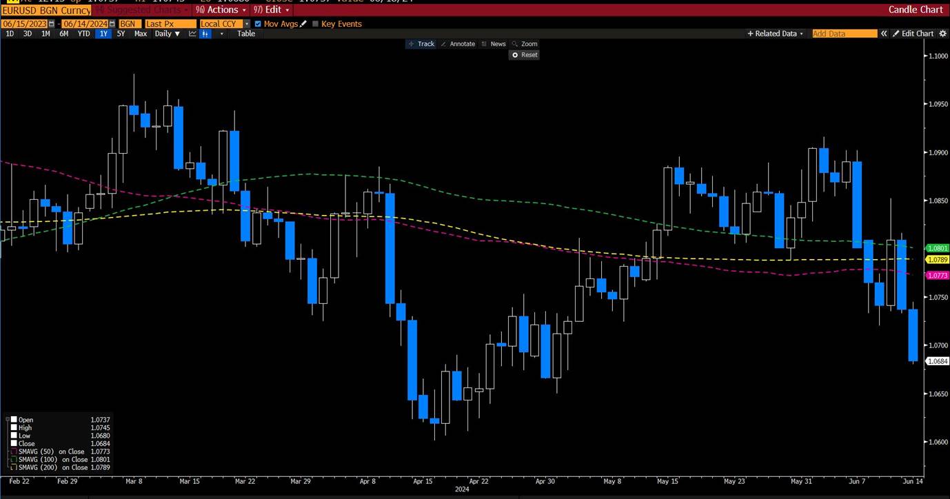The width and height of the screenshot is (950, 499).
Task: Open the Related Data dropdown
Action: click(x=776, y=33)
